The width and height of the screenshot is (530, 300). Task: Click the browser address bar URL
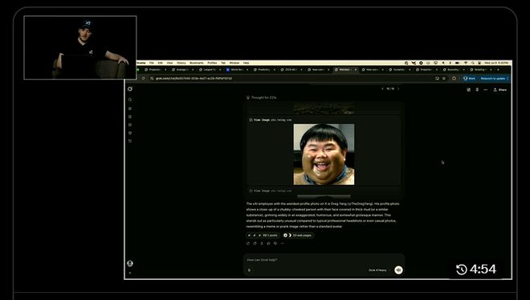pos(194,78)
